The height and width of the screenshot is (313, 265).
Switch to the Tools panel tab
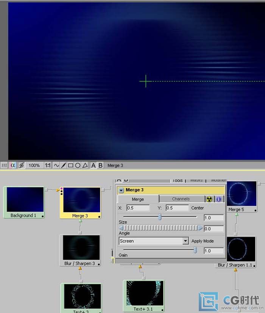click(x=178, y=180)
